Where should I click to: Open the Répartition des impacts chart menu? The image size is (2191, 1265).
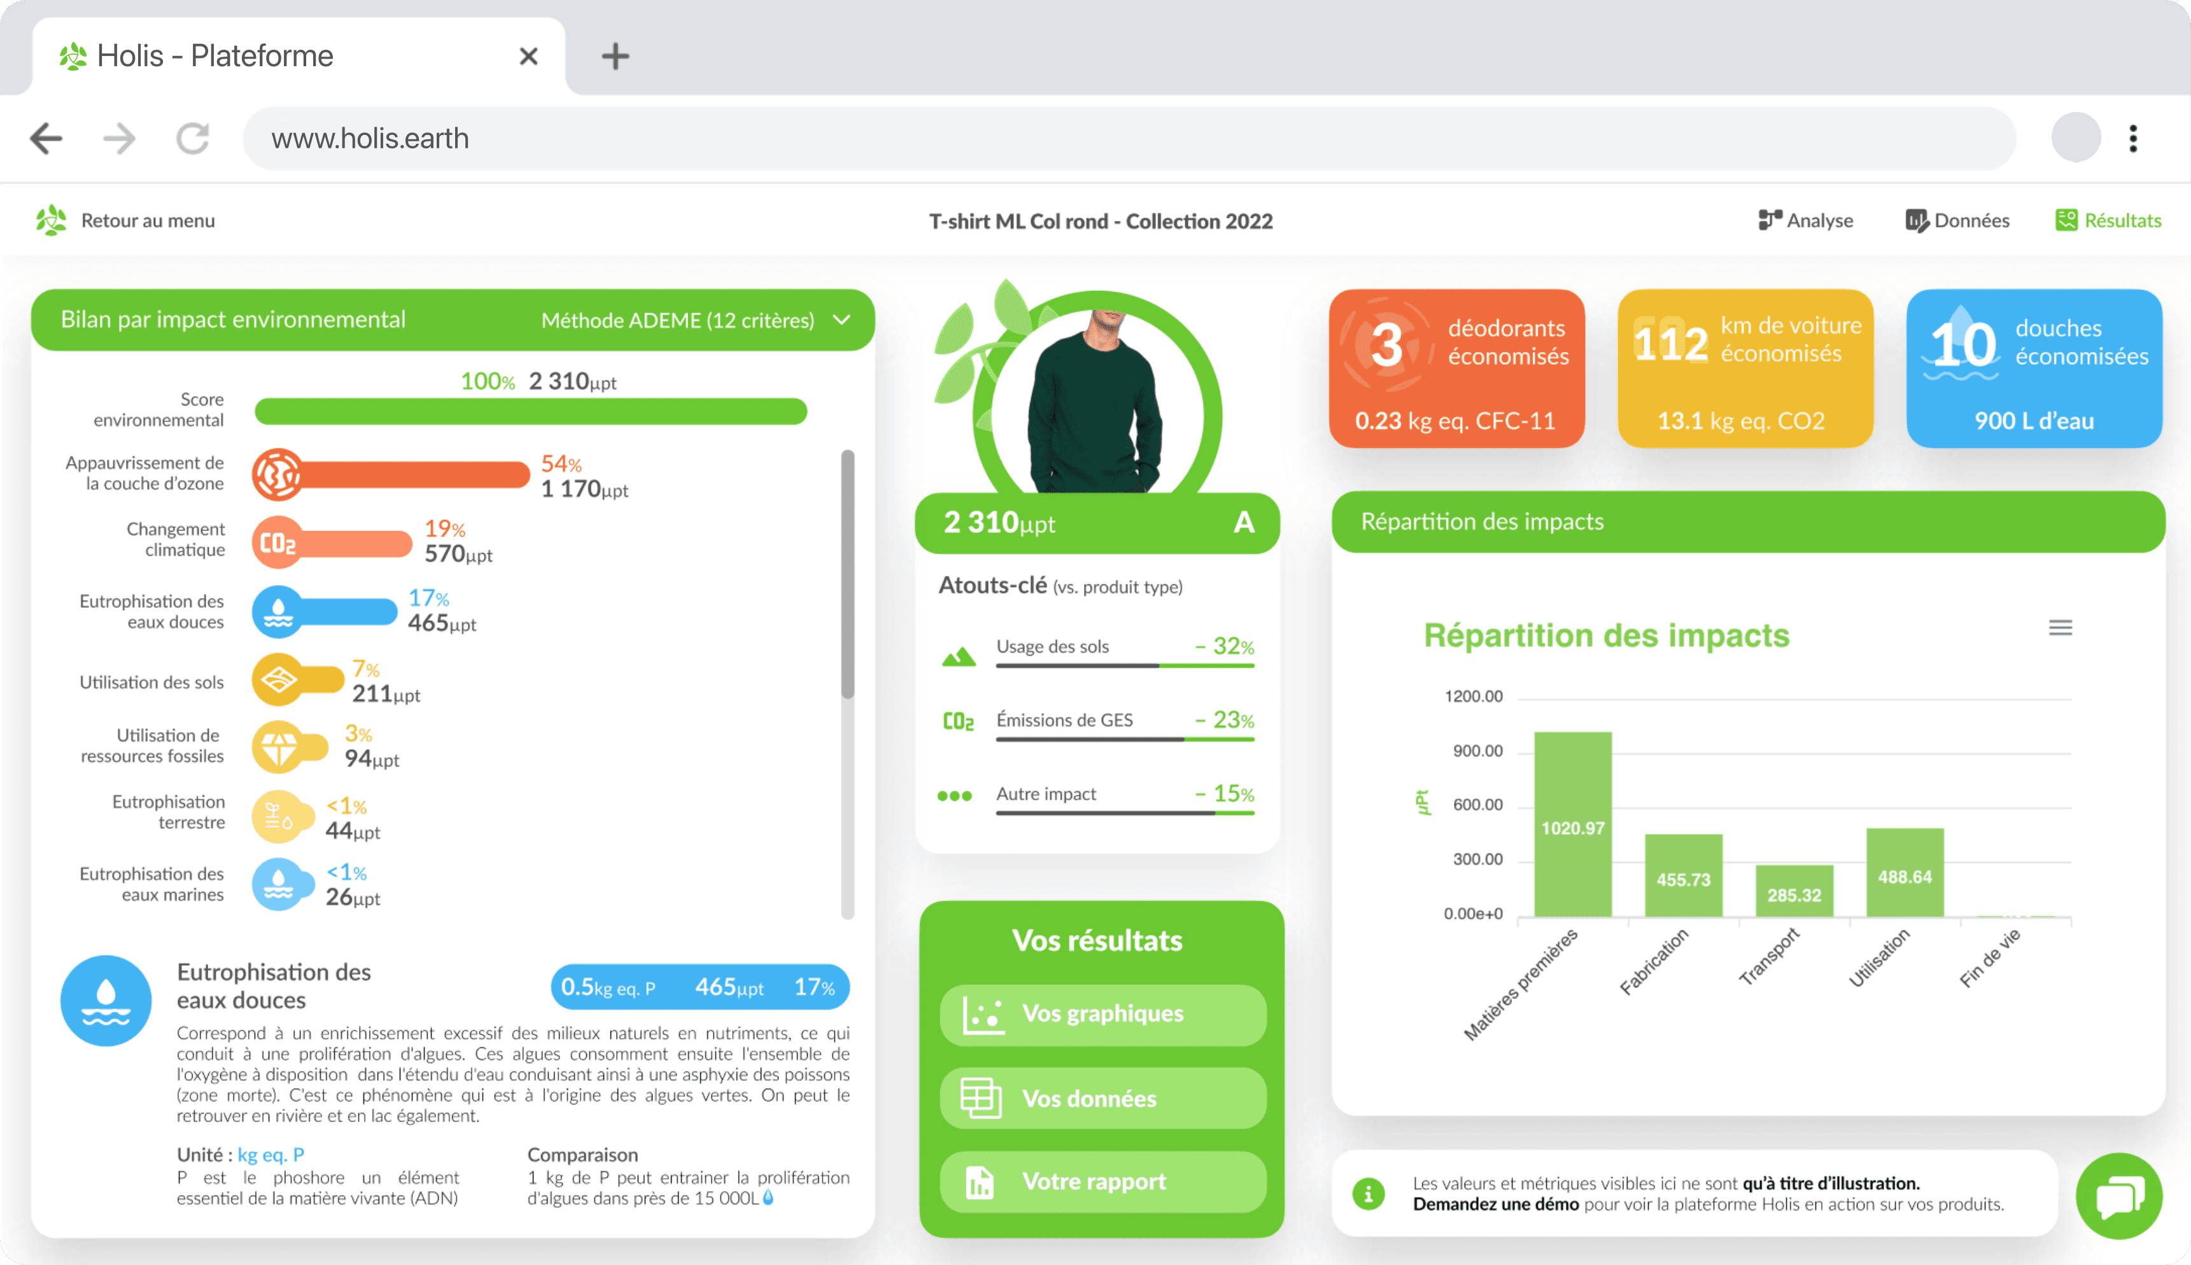coord(2061,627)
